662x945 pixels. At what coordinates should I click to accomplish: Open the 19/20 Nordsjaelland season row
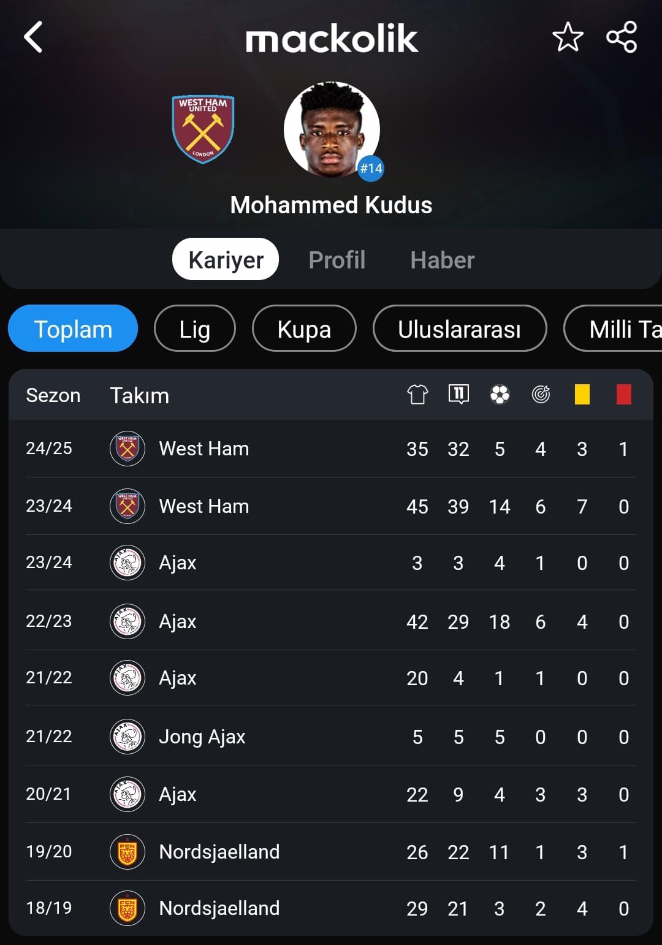click(331, 852)
